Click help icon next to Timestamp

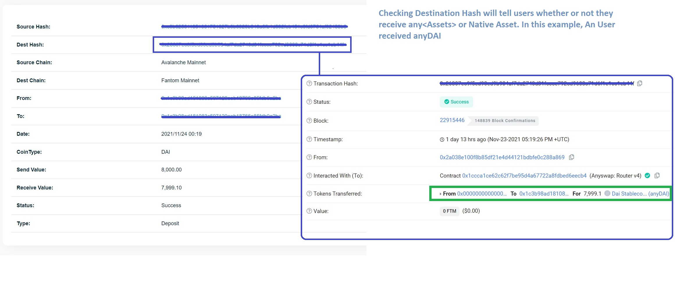[x=309, y=139]
